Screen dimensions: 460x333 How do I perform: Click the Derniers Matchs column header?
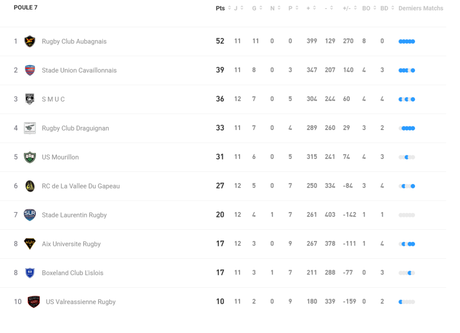click(x=421, y=8)
